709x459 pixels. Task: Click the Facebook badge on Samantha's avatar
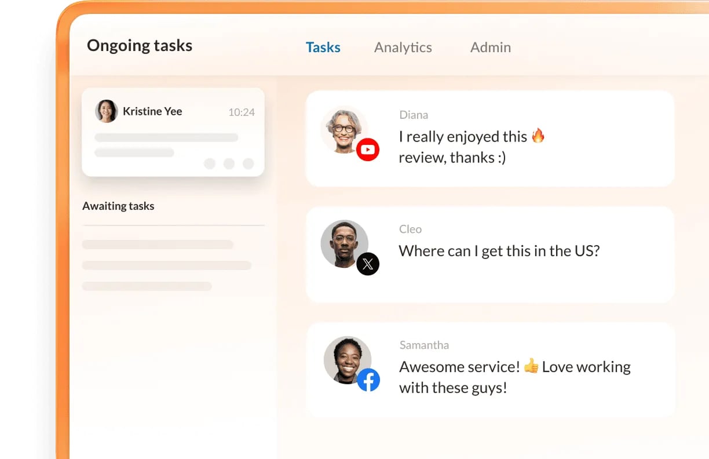tap(368, 380)
